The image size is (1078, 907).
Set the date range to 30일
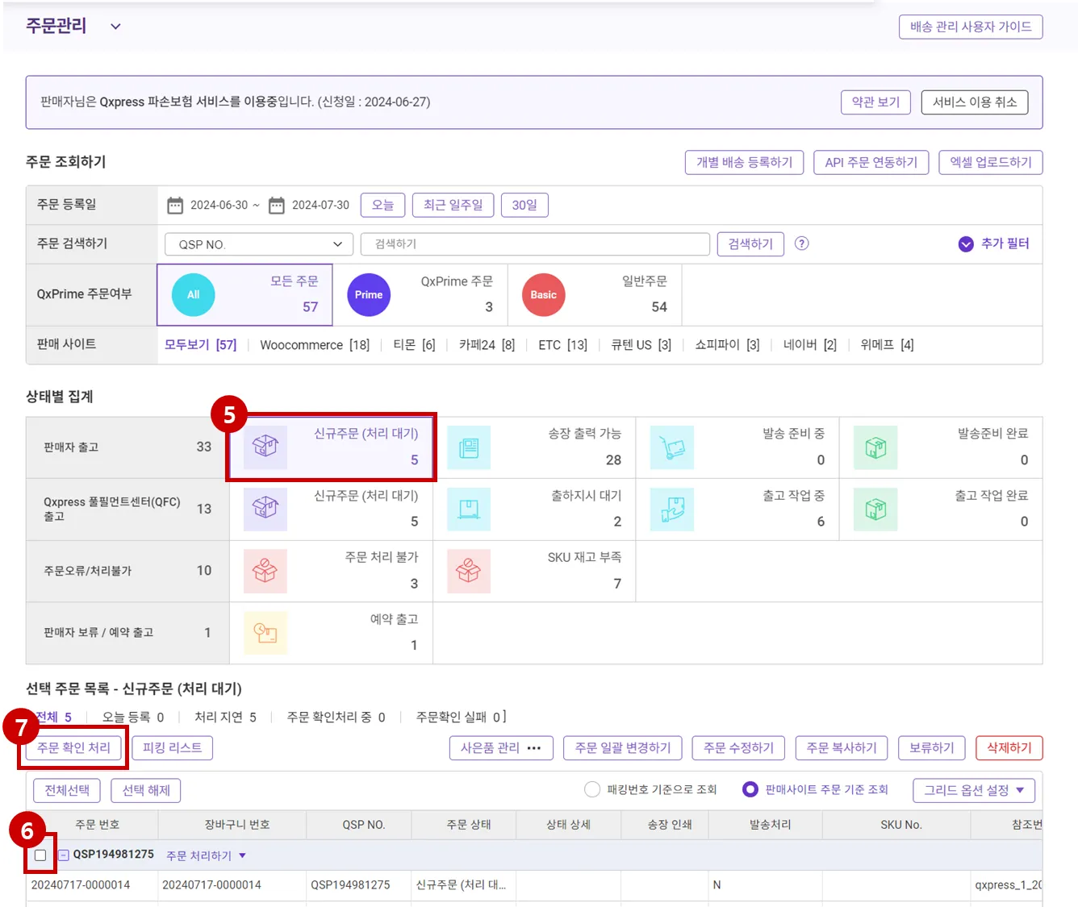click(x=524, y=205)
